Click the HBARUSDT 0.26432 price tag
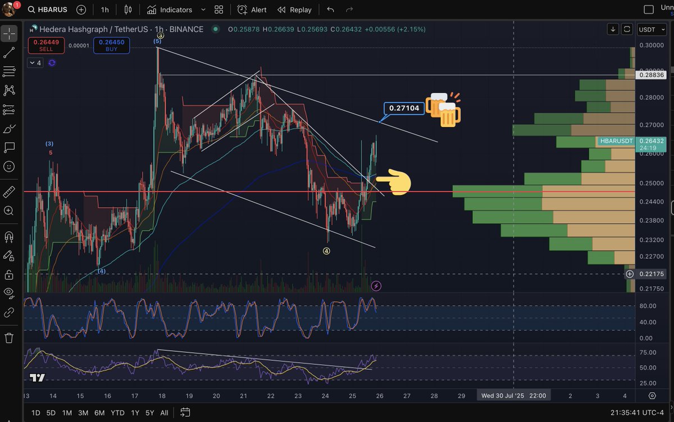 coord(631,144)
